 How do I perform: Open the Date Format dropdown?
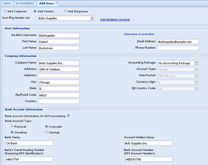(196, 75)
